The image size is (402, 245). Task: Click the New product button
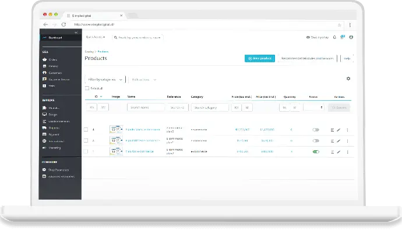259,58
